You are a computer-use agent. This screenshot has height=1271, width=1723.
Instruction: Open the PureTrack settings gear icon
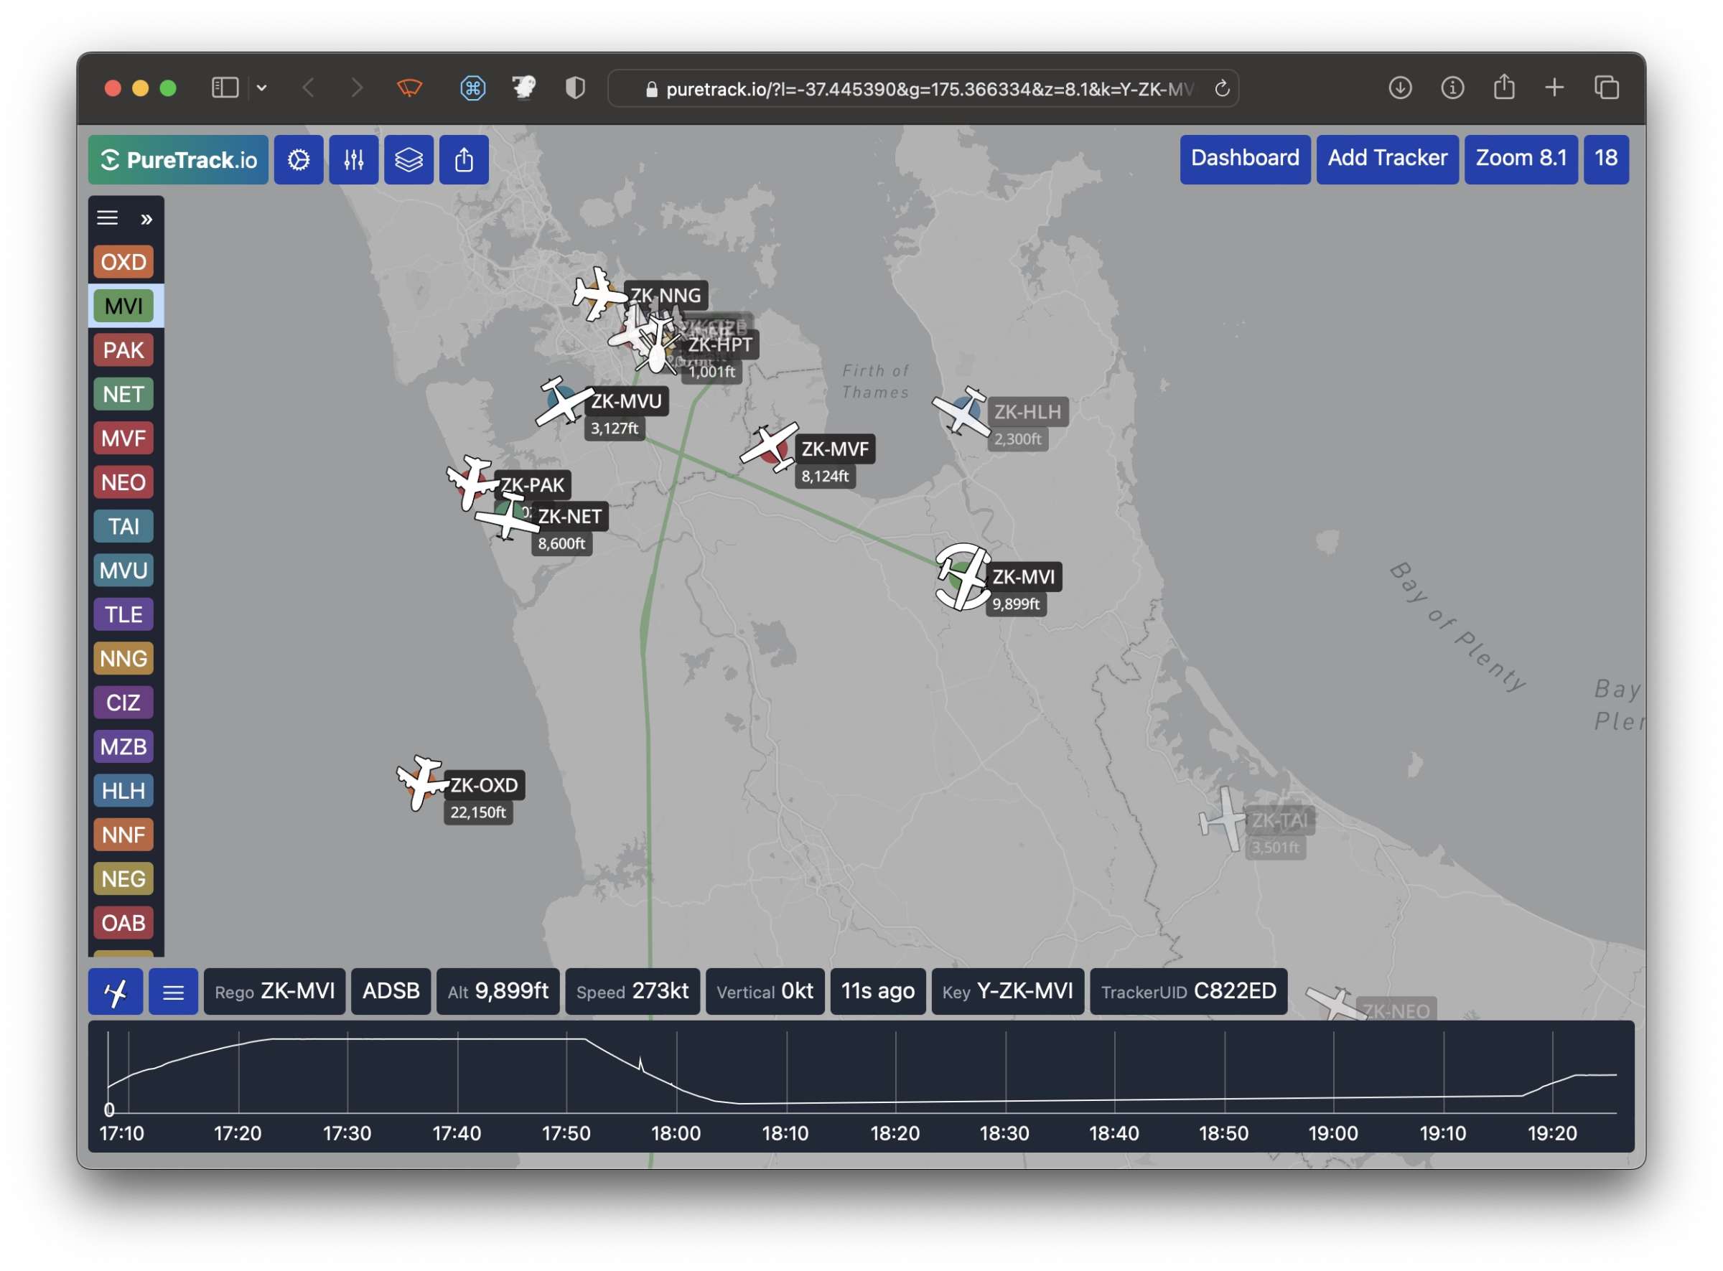click(x=299, y=160)
